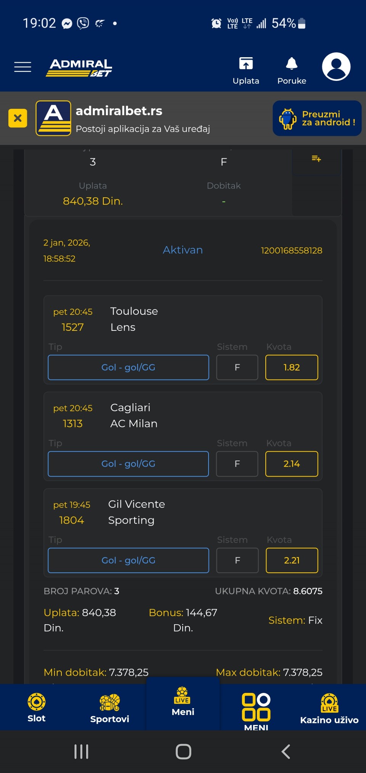The width and height of the screenshot is (366, 773).
Task: Select Gil Vicente–Sporting Gol-gol/GG tip
Action: click(128, 560)
